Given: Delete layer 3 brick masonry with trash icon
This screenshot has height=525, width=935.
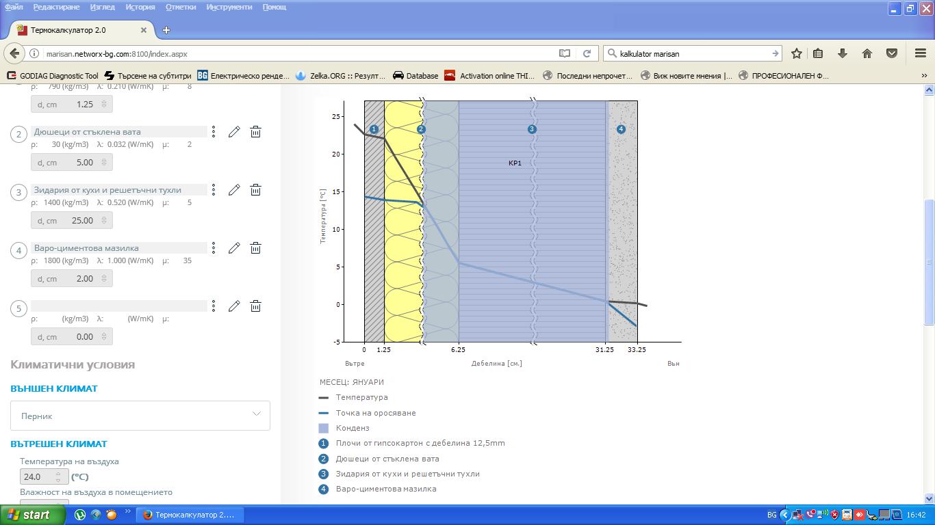Looking at the screenshot, I should click(255, 190).
